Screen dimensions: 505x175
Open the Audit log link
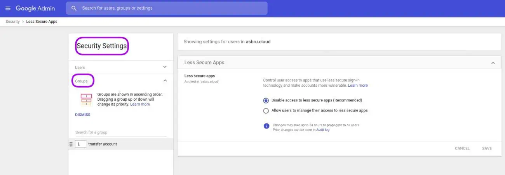tap(322, 130)
